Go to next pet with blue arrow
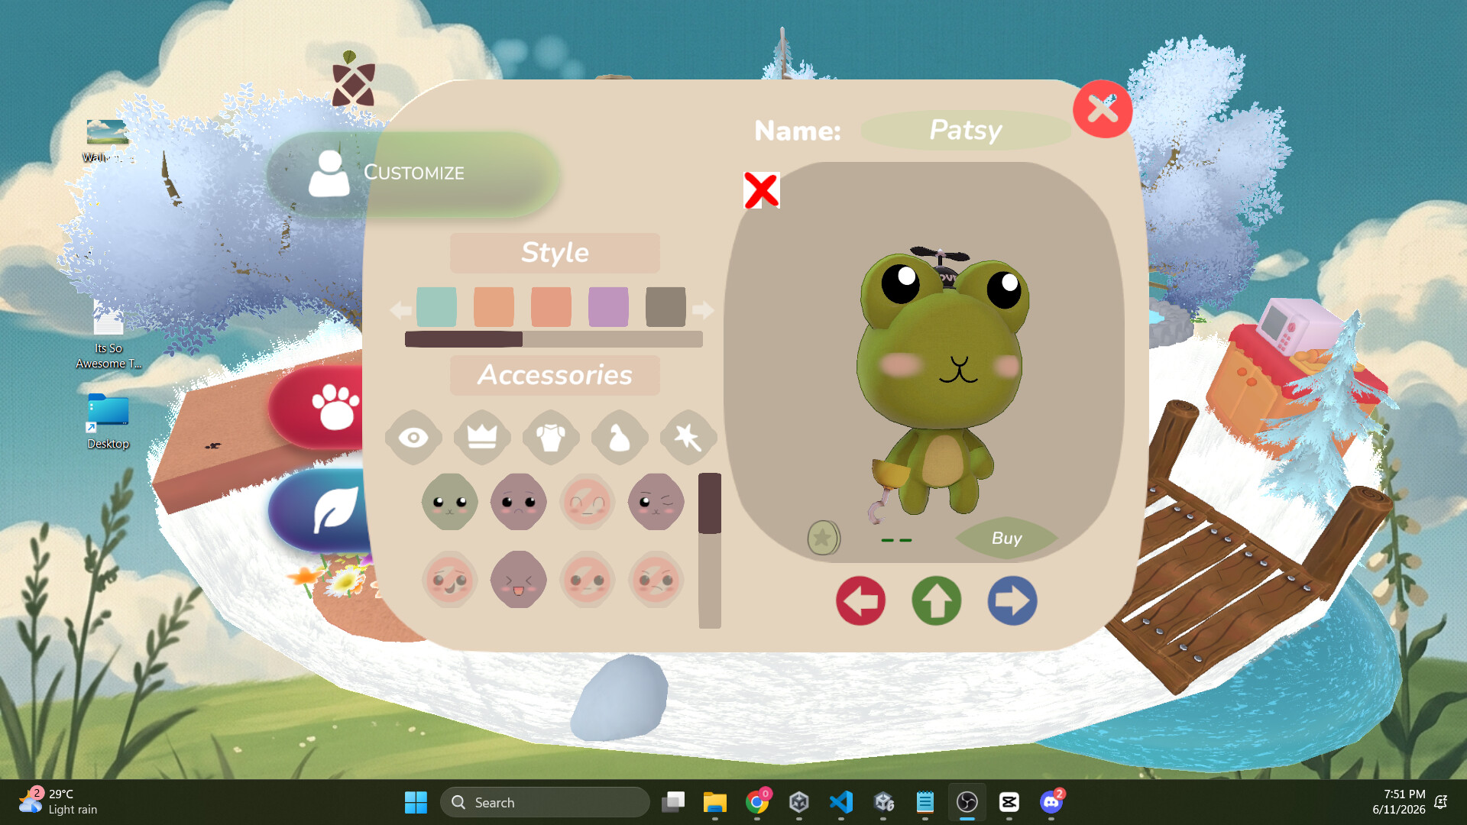The image size is (1467, 825). click(1012, 600)
